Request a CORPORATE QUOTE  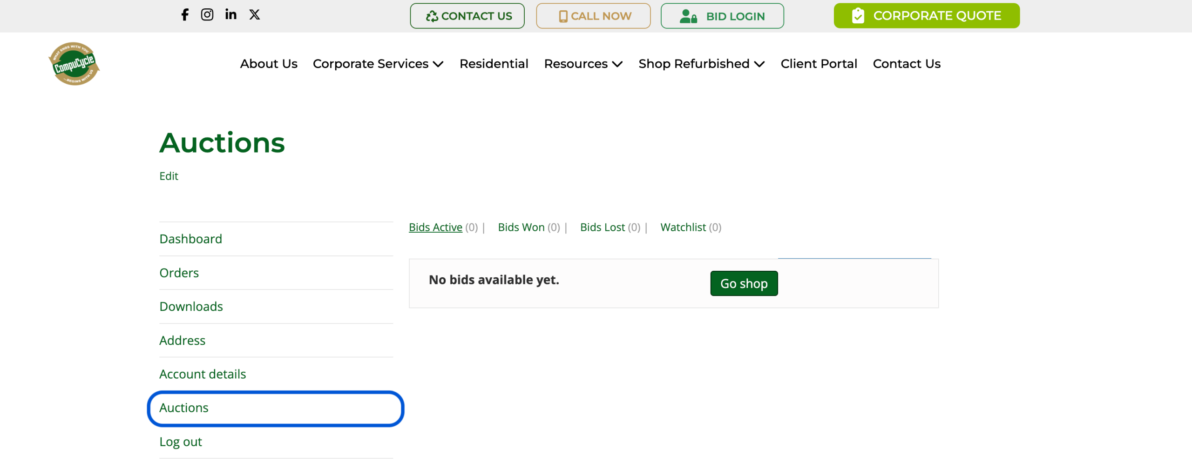point(927,16)
